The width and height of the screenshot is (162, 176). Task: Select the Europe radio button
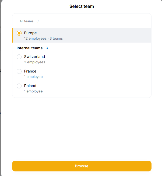19,33
